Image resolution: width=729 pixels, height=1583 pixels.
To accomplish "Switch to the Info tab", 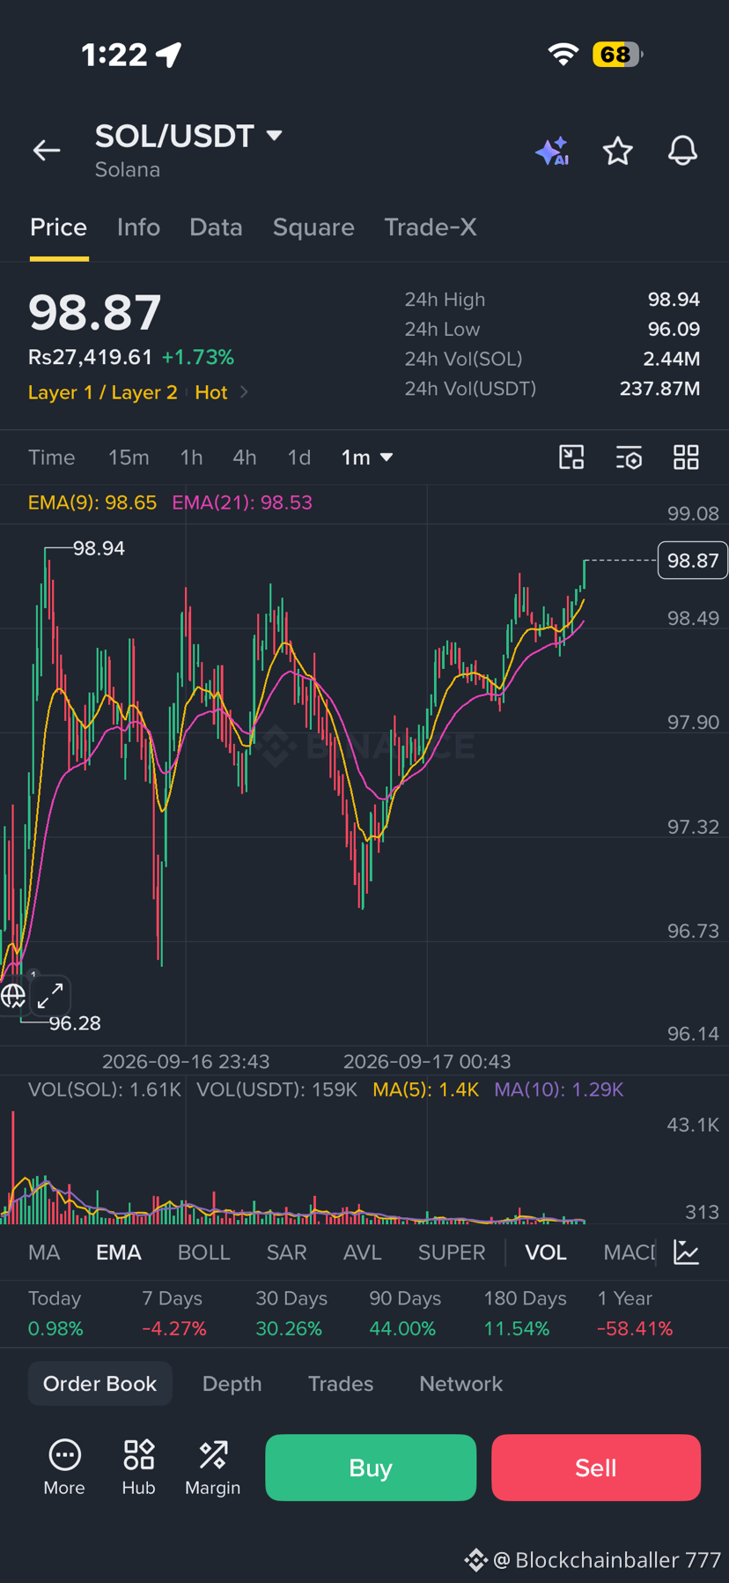I will tap(138, 227).
